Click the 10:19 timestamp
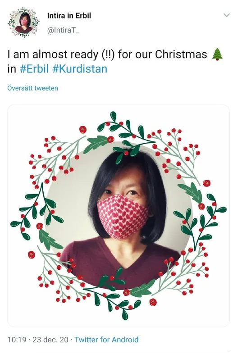The height and width of the screenshot is (354, 237). 17,340
